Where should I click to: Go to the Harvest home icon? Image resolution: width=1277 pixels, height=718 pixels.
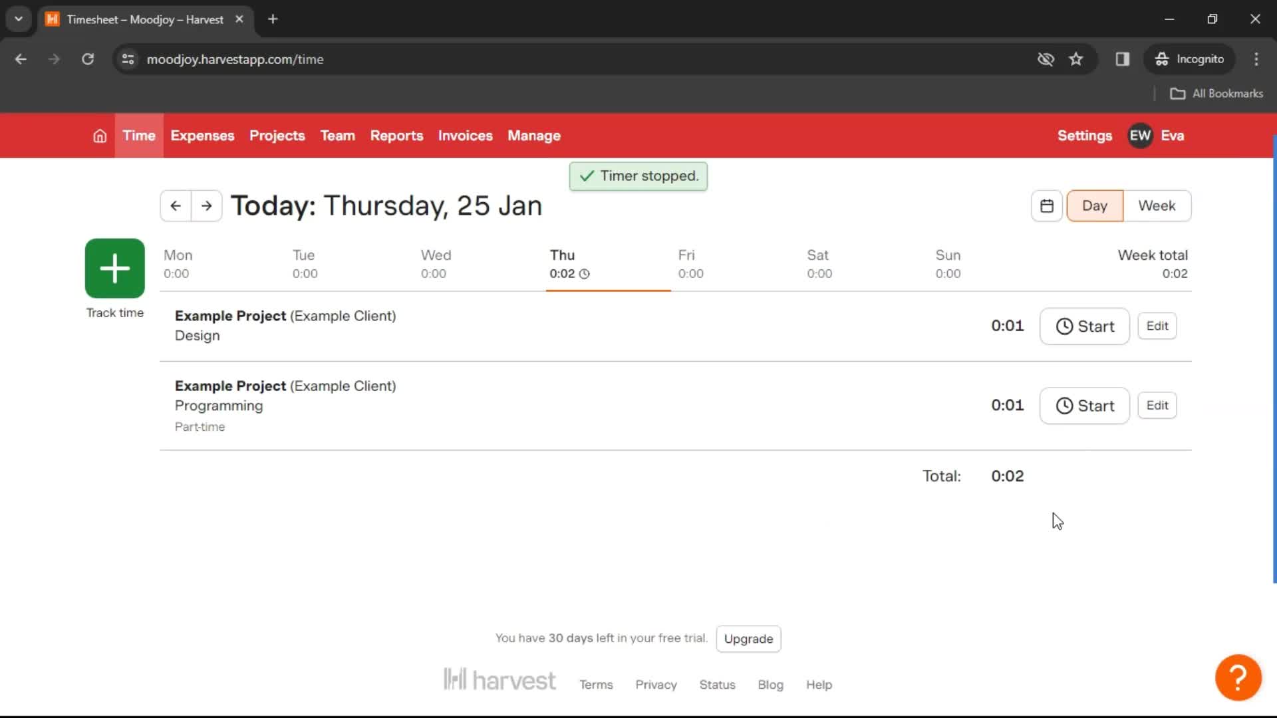click(x=100, y=136)
